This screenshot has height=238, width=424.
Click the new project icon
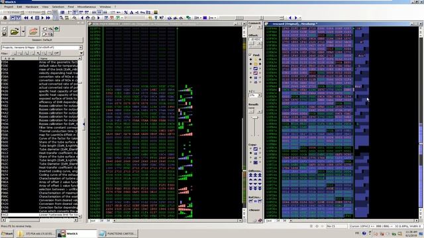click(x=4, y=29)
